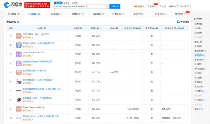The image size is (210, 124).
Task: Select 参股控股 60 in the sidebar
Action: [x=199, y=55]
